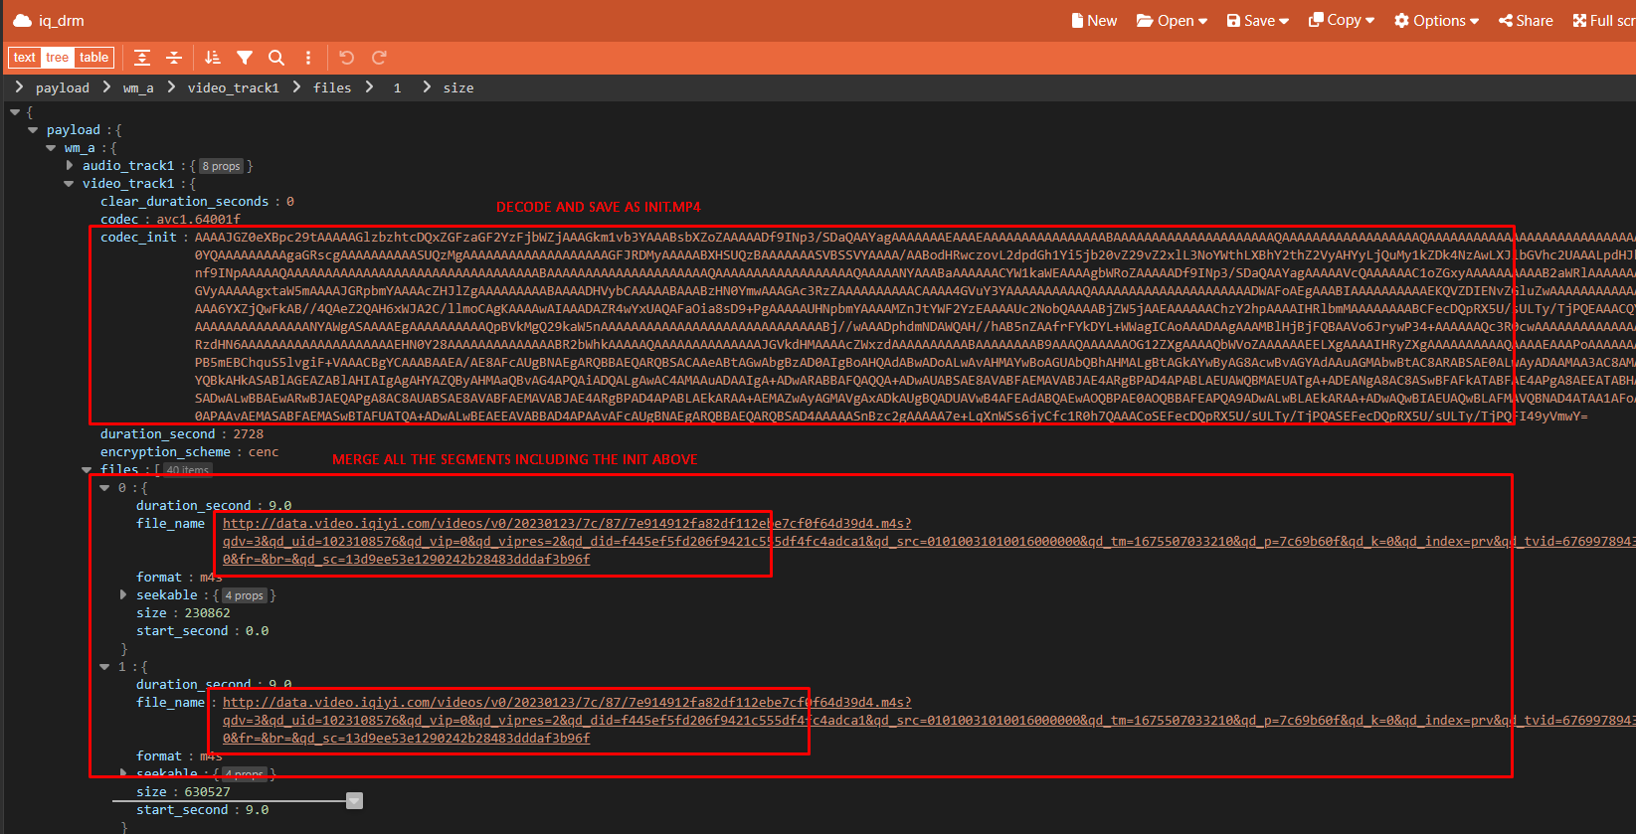
Task: Collapse files item 1
Action: click(x=104, y=667)
